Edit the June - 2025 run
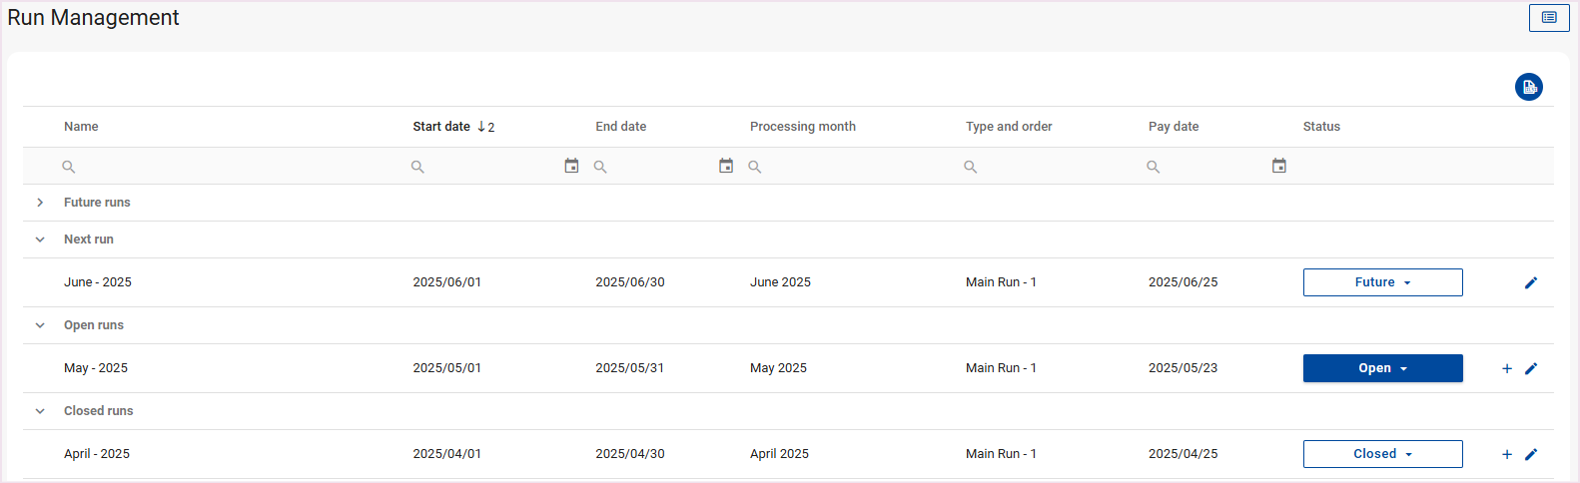Image resolution: width=1580 pixels, height=483 pixels. [1530, 282]
